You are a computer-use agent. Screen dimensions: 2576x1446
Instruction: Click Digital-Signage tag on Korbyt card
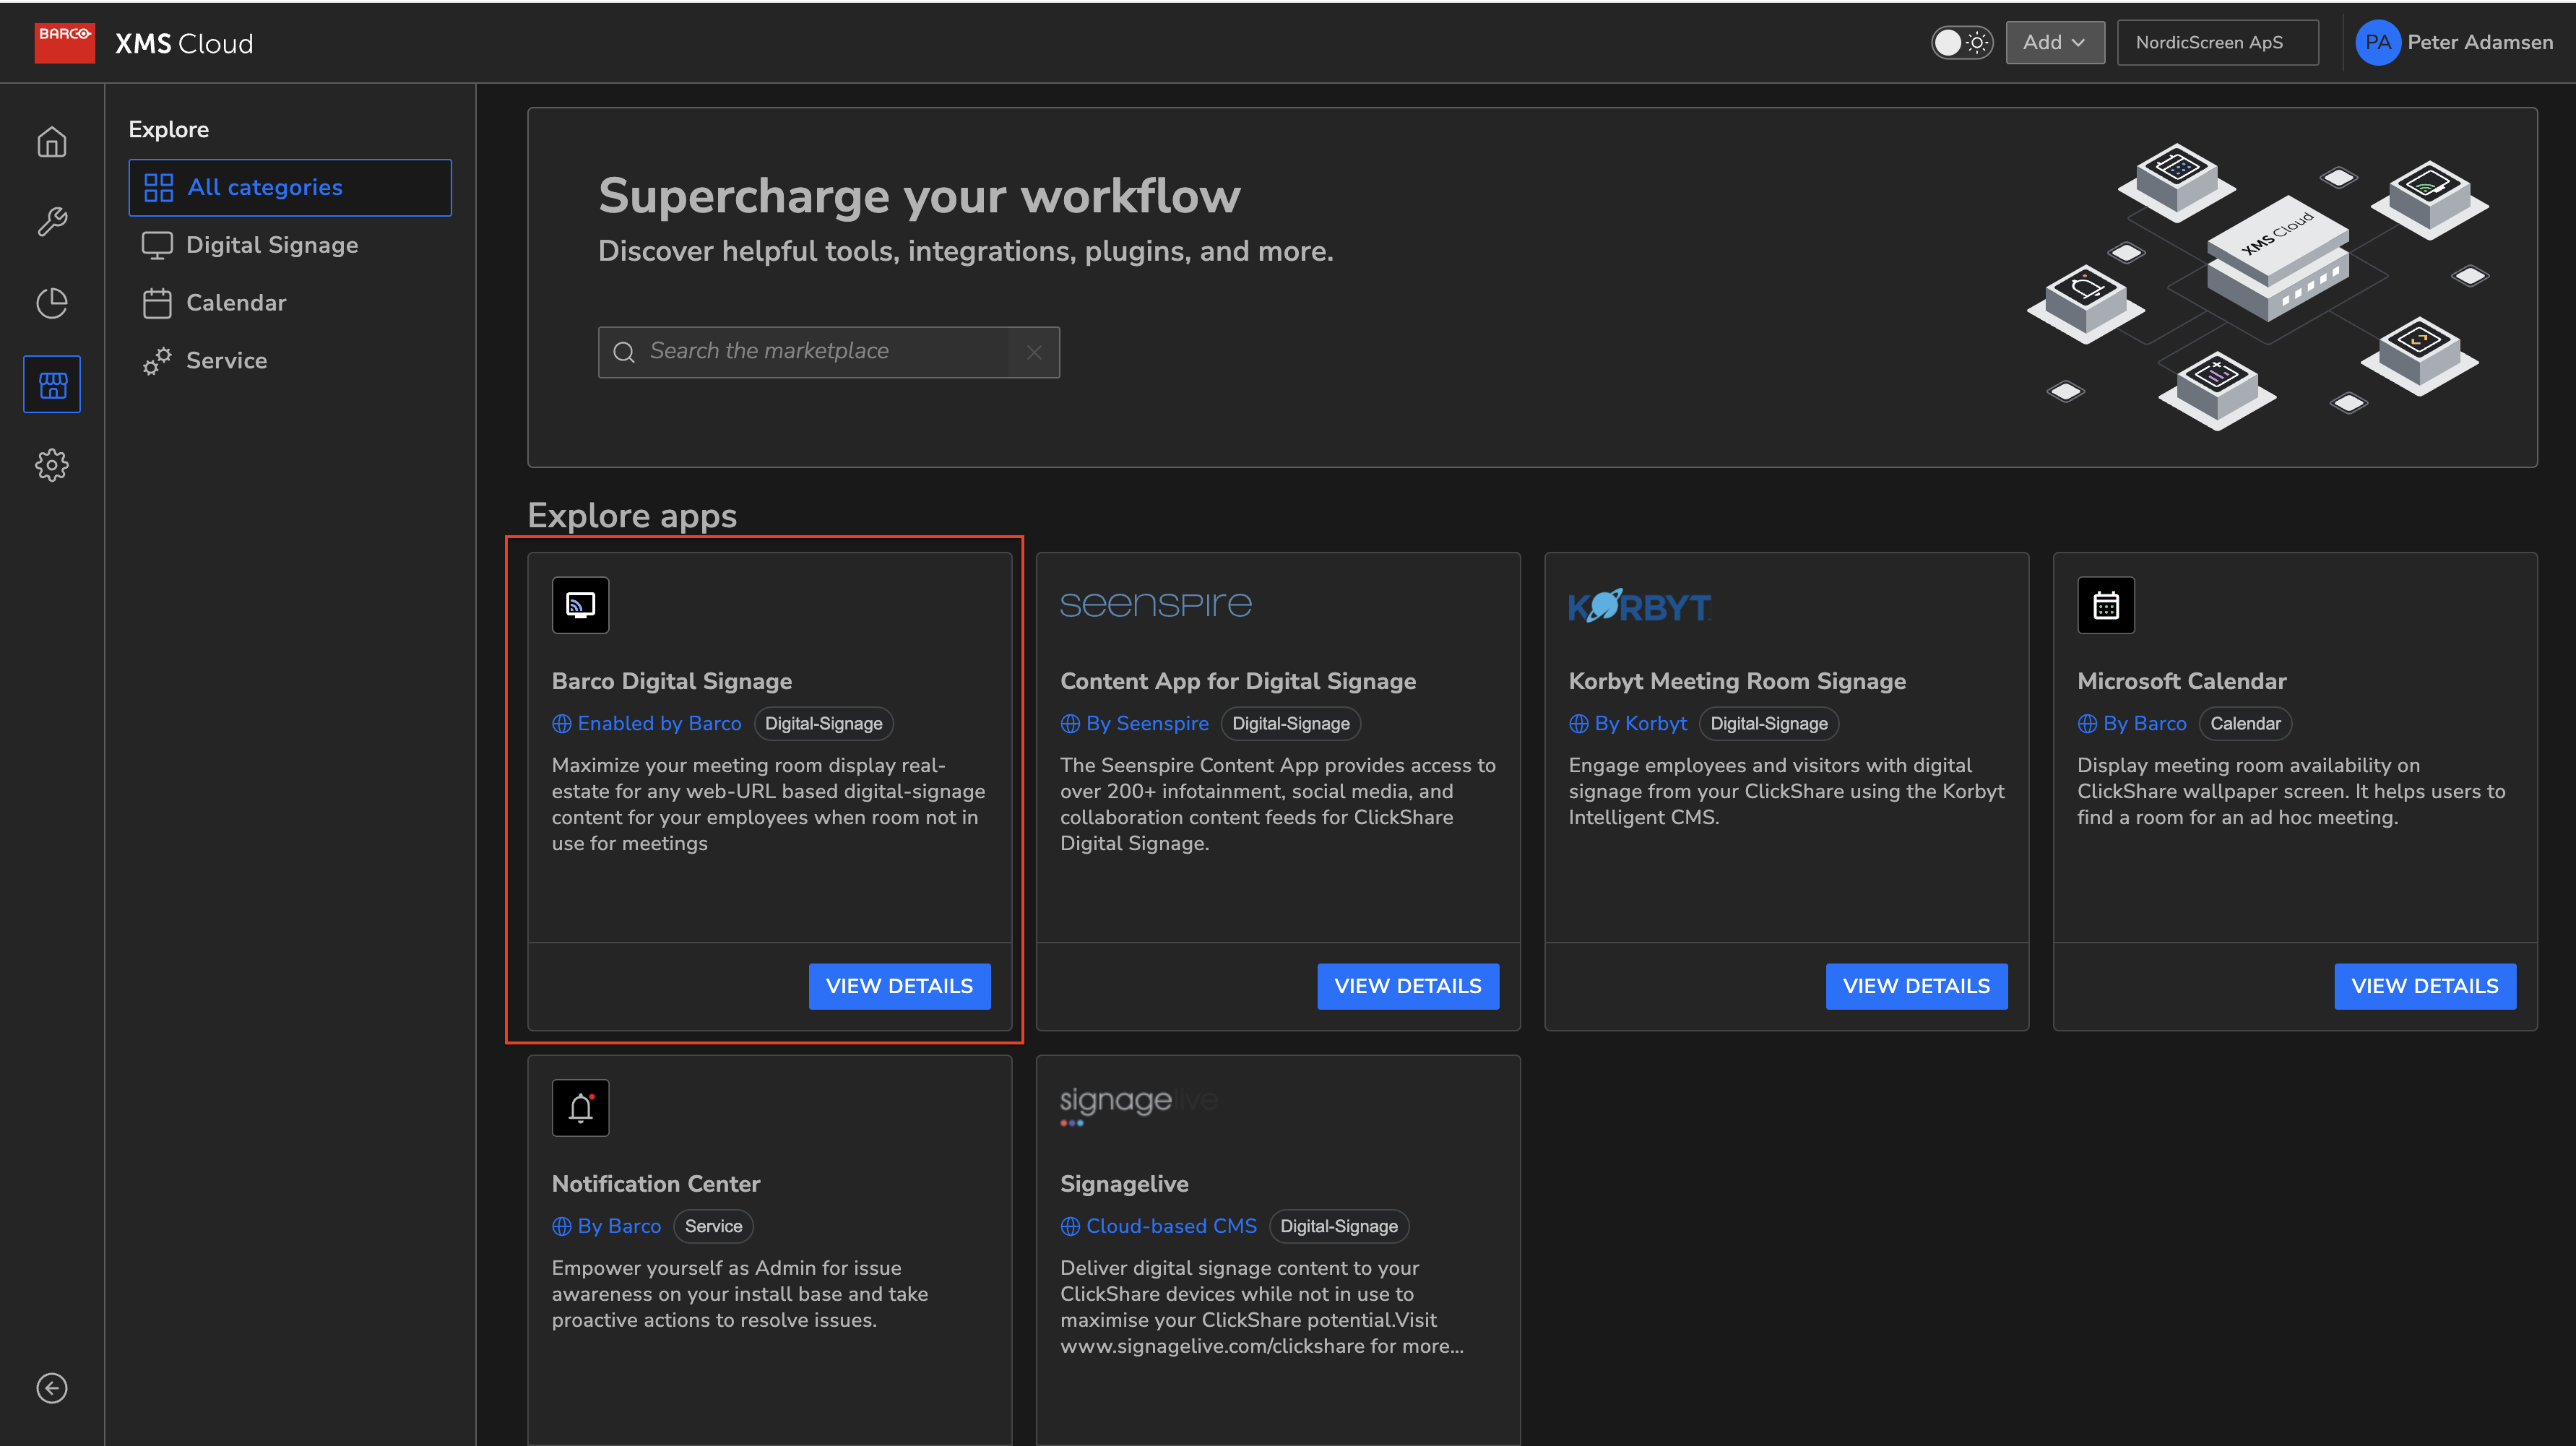[1769, 723]
